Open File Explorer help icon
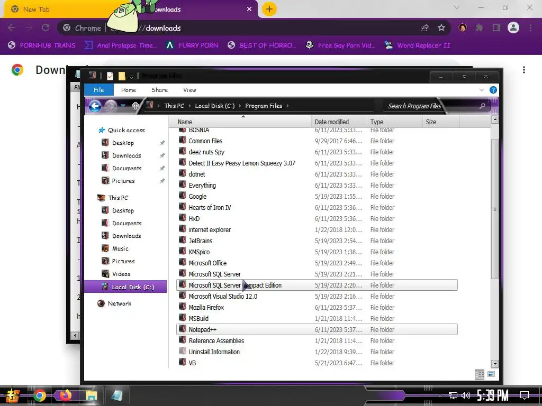Screen dimensions: 542x406 coord(493,90)
